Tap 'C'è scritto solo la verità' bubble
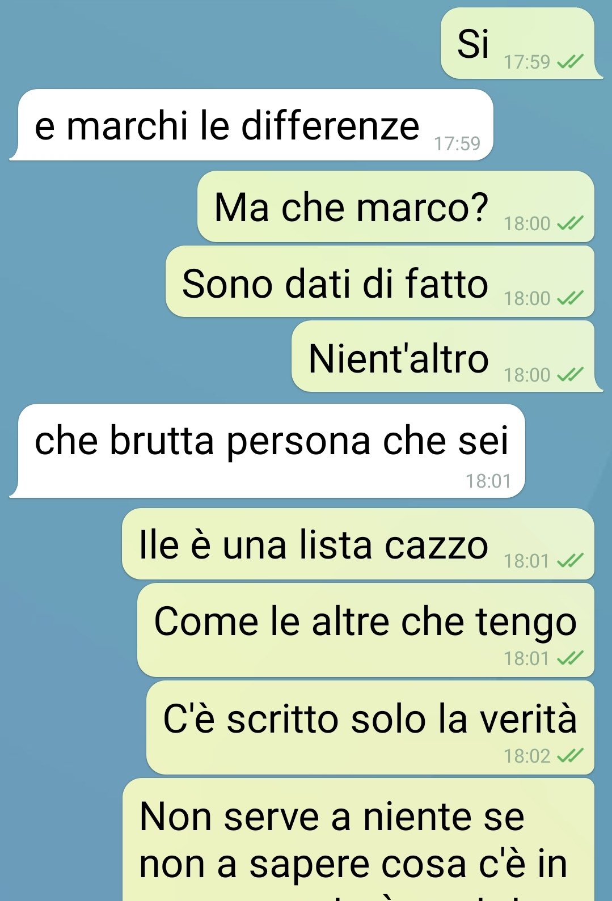The image size is (612, 901). [370, 727]
